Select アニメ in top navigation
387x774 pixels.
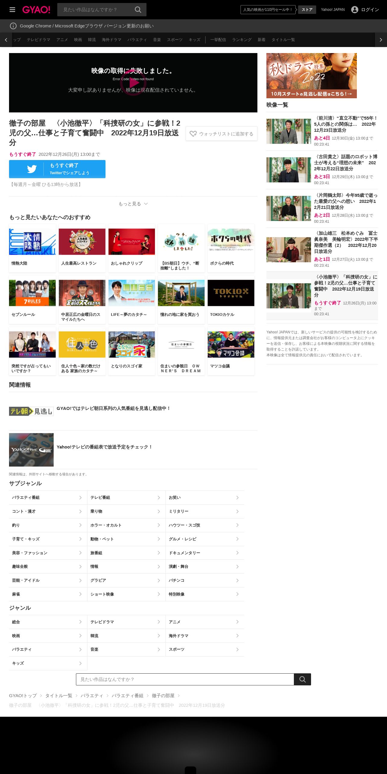(62, 40)
